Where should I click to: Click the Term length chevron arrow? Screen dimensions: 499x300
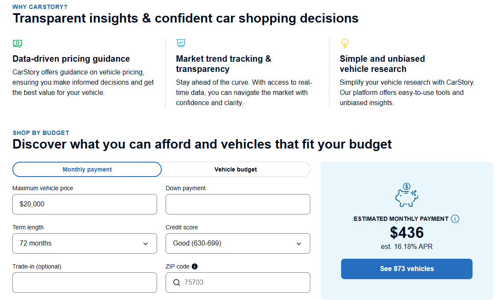(146, 244)
